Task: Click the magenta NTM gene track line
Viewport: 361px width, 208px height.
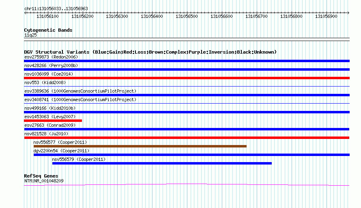Action: [187, 184]
